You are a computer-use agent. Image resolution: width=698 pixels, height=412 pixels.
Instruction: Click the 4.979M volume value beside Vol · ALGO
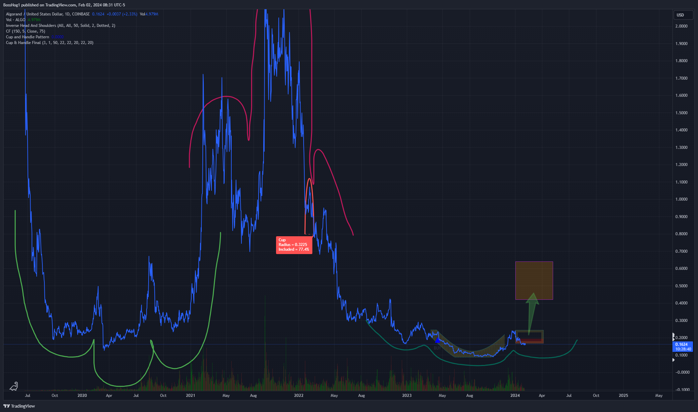pyautogui.click(x=34, y=20)
